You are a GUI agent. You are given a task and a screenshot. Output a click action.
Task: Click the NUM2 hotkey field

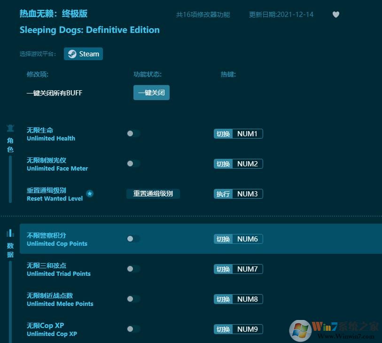(248, 164)
